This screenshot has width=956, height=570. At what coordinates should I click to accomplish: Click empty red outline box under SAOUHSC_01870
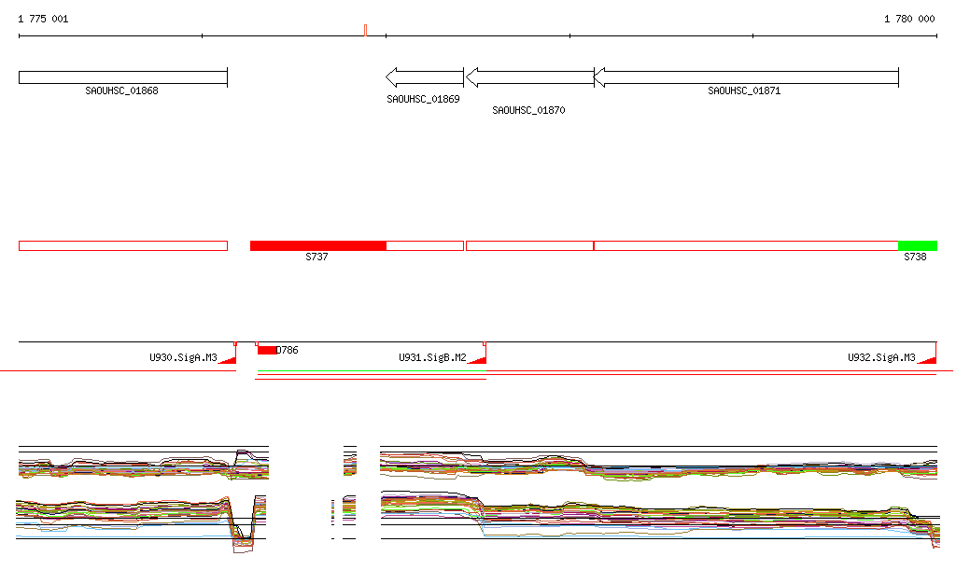click(x=529, y=246)
